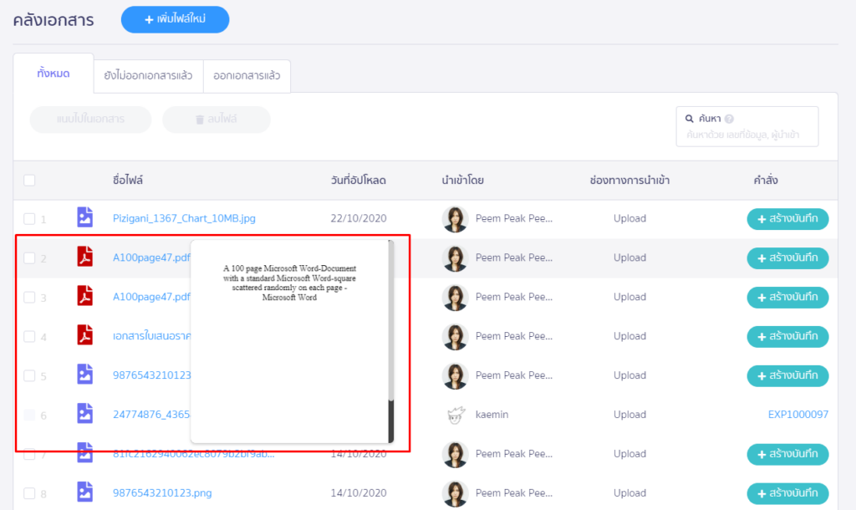Focus the ค้นหา search input field
856x510 pixels.
click(746, 127)
